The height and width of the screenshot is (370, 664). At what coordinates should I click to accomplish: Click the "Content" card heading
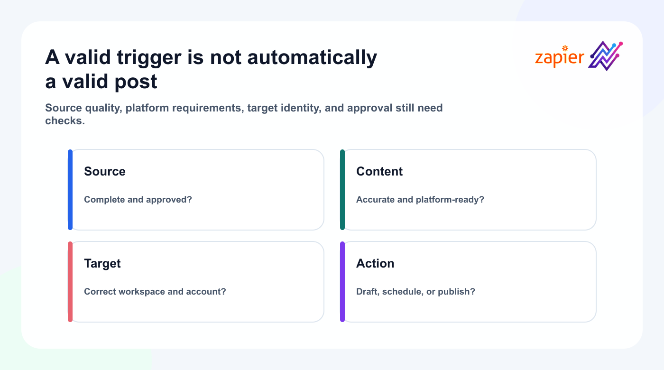379,171
